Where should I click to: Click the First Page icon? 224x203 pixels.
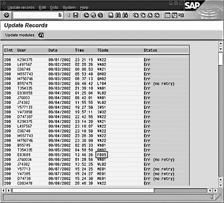[136, 15]
